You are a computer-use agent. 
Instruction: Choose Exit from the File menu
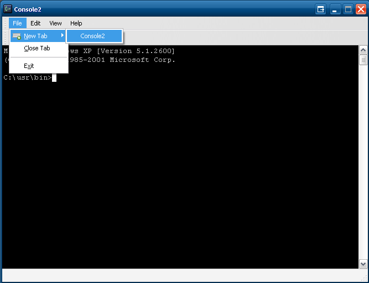[x=38, y=66]
